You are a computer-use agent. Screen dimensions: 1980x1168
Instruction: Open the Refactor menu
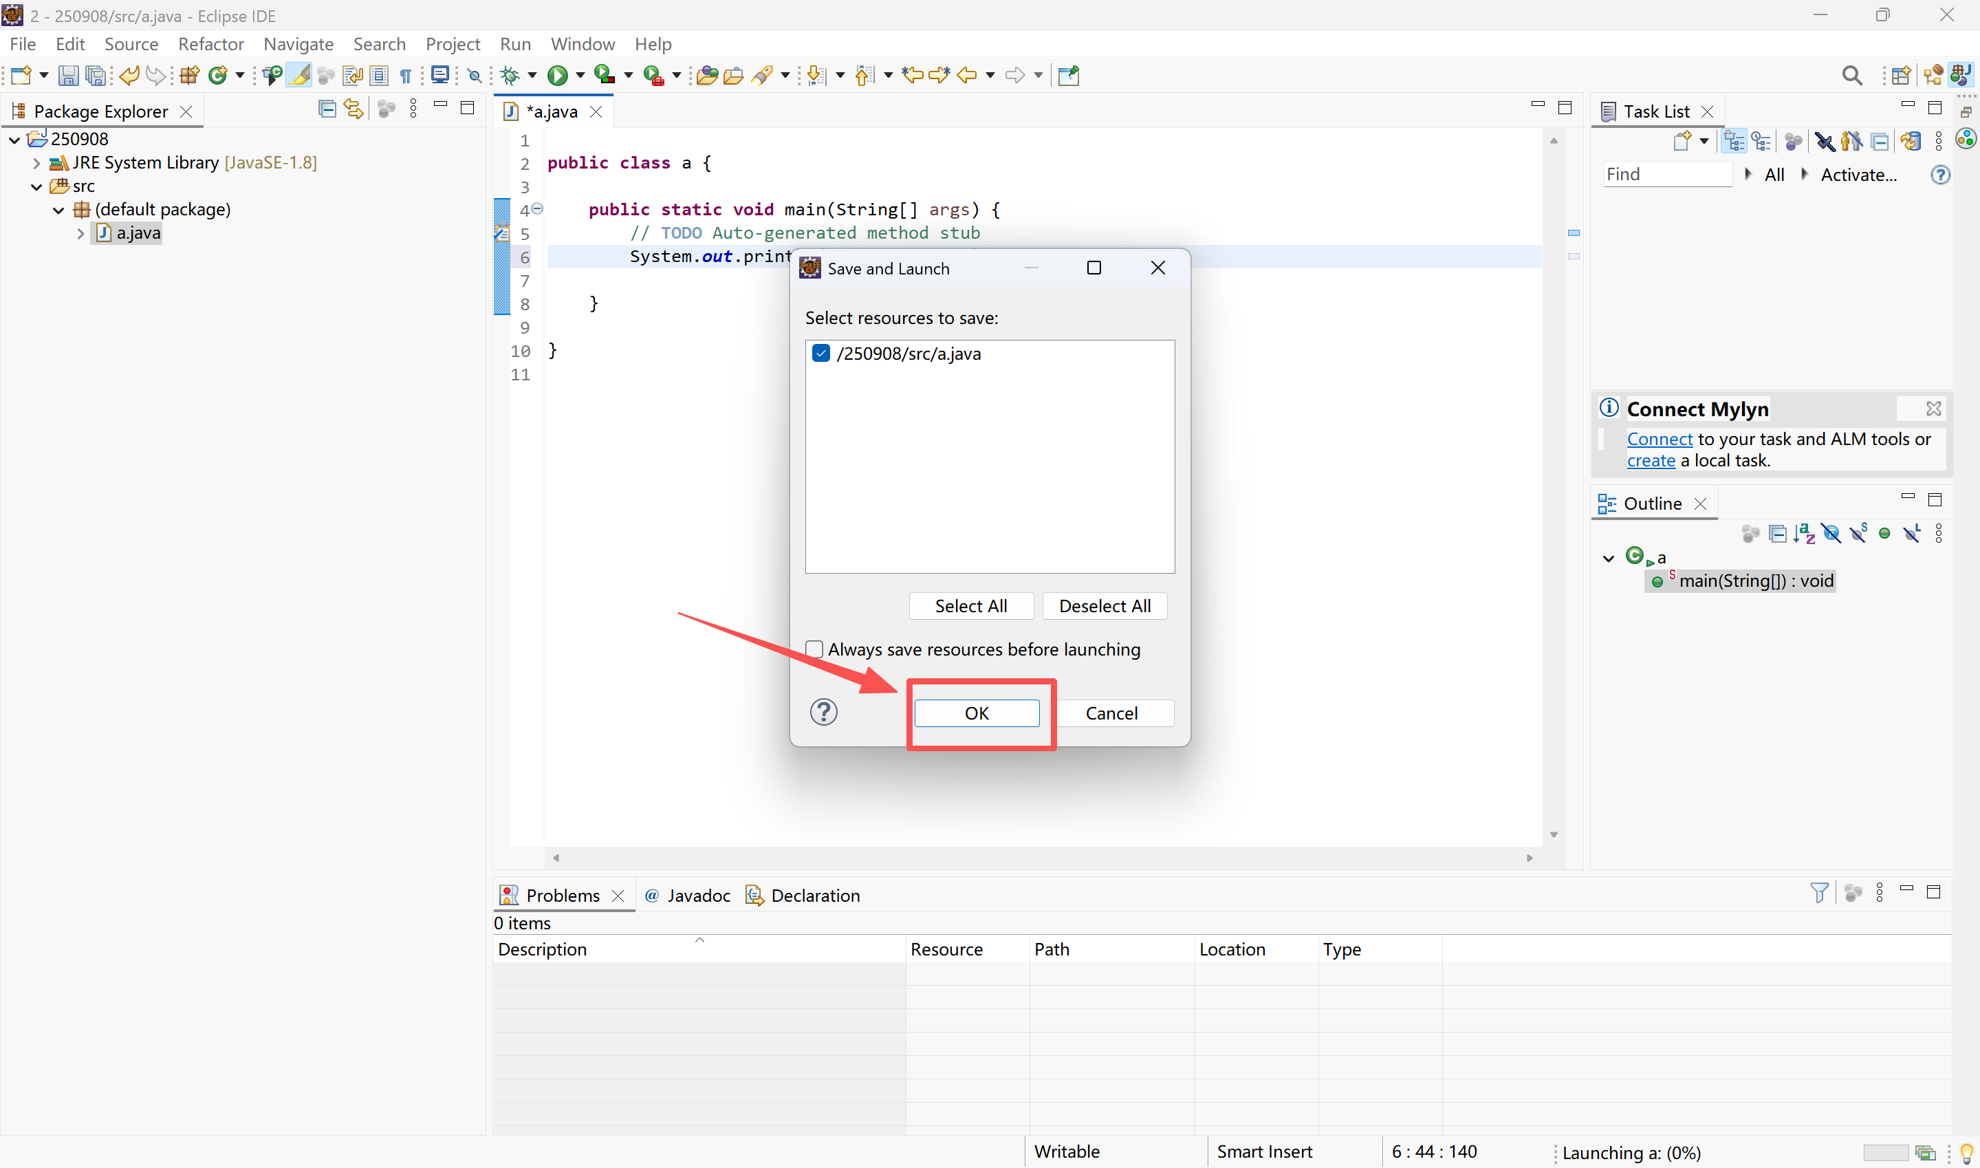(211, 44)
